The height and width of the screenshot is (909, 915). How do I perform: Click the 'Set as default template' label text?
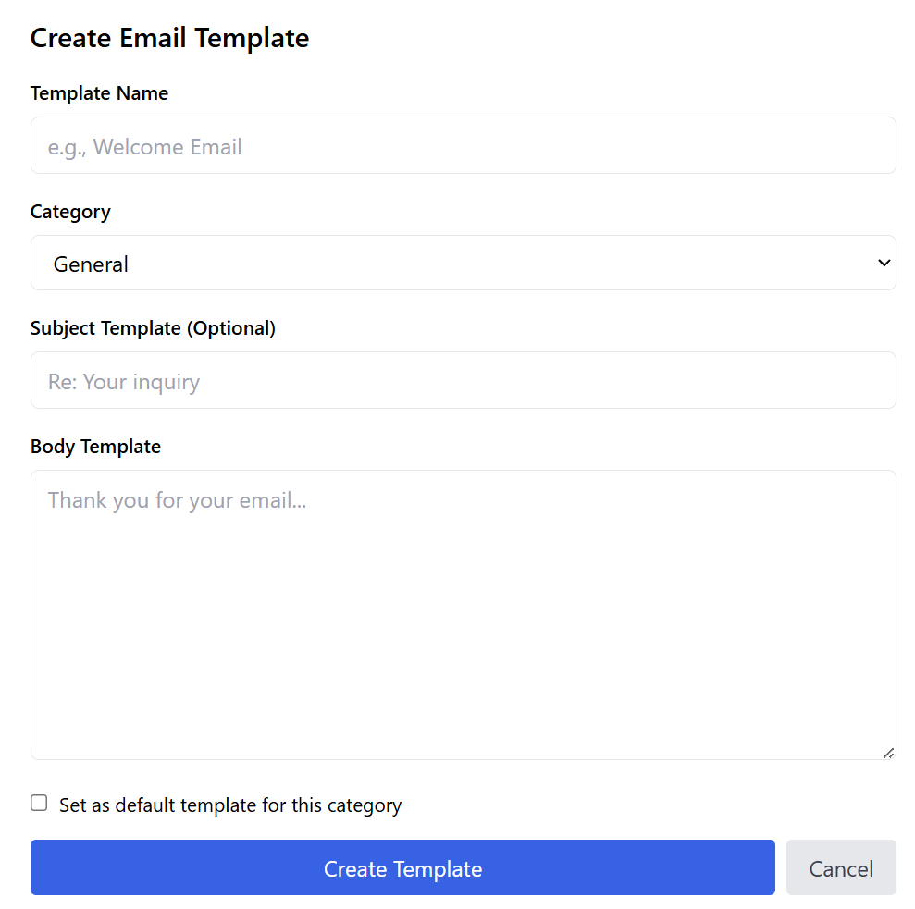[230, 805]
